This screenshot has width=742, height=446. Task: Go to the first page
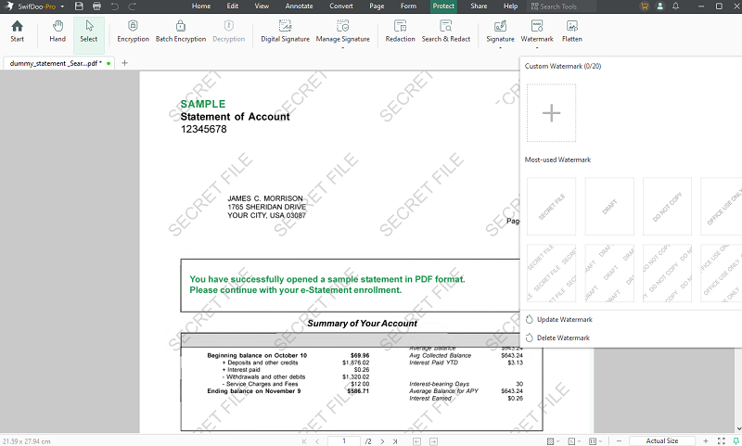304,441
